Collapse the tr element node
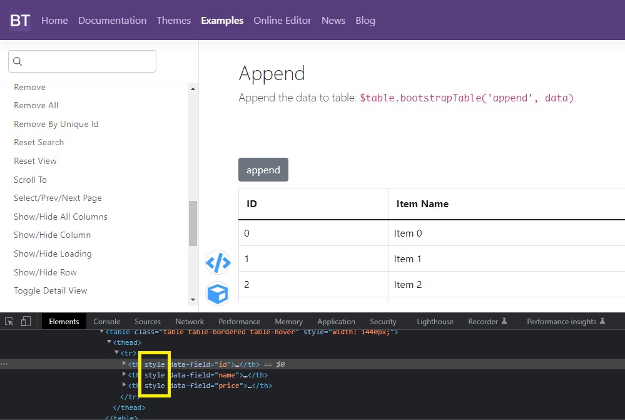625x420 pixels. (x=116, y=352)
